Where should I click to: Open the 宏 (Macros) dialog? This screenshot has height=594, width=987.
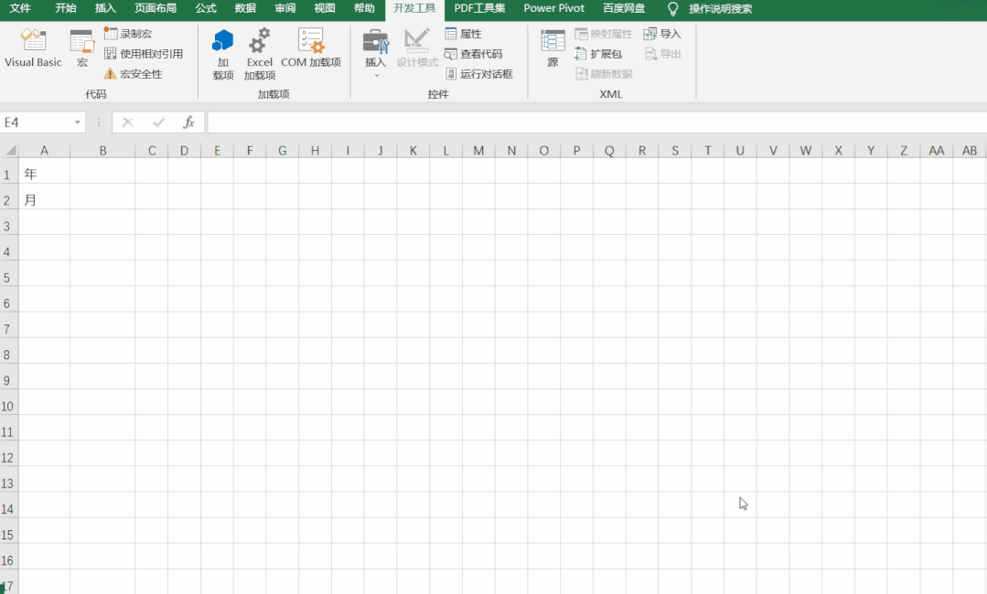pos(81,48)
